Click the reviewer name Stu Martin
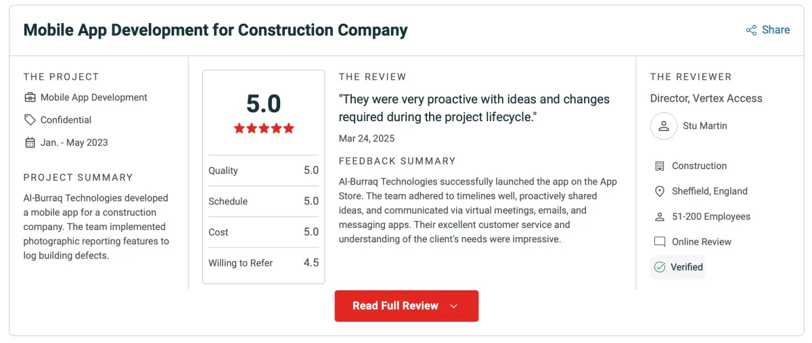The width and height of the screenshot is (812, 343). point(704,127)
